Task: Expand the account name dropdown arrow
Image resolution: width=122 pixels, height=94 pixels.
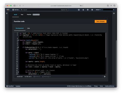Action: (x=114, y=10)
